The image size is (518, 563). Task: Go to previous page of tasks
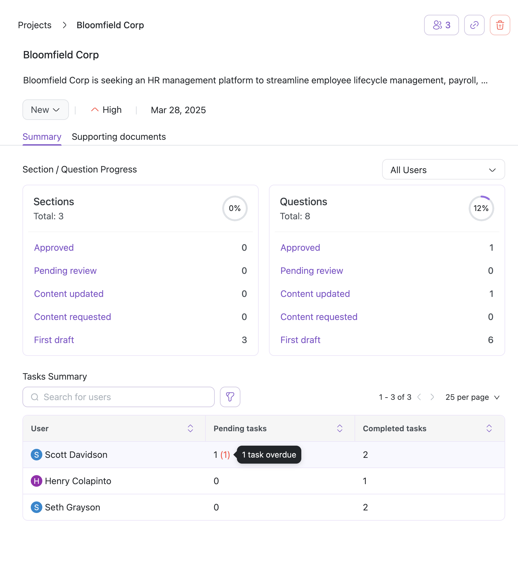(419, 397)
